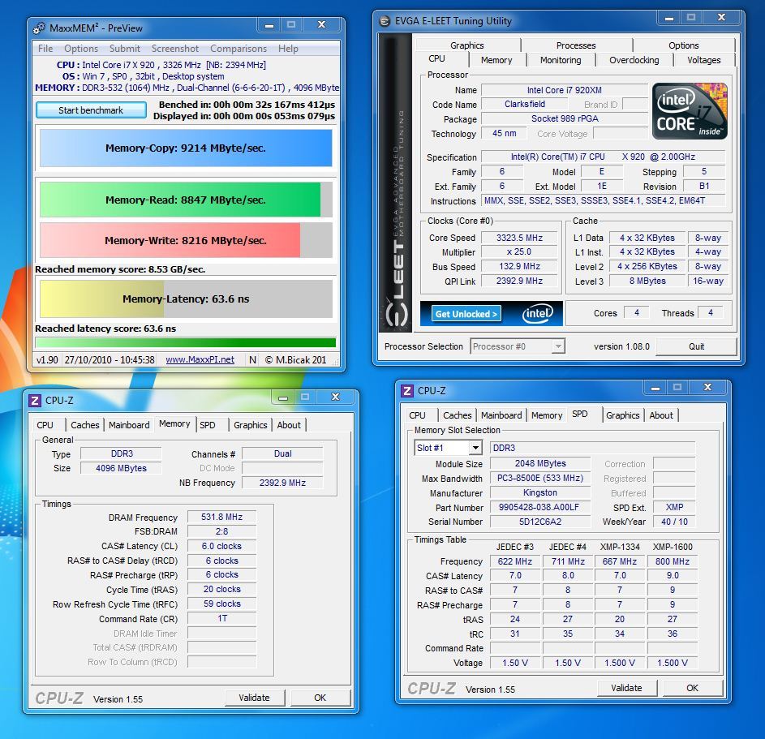The width and height of the screenshot is (765, 739).
Task: Open CPU tab in CPU-Z SPD window
Action: click(417, 415)
